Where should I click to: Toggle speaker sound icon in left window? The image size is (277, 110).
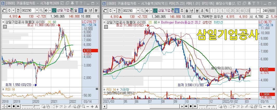click(46, 11)
